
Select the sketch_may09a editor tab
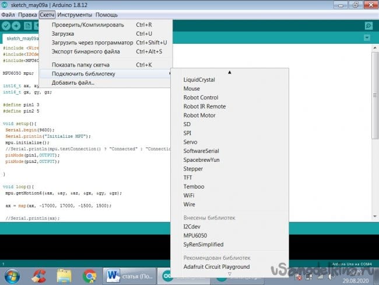22,38
